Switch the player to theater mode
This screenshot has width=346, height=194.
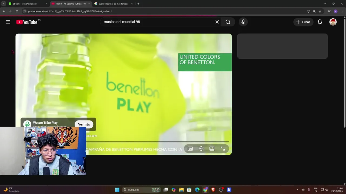(212, 149)
